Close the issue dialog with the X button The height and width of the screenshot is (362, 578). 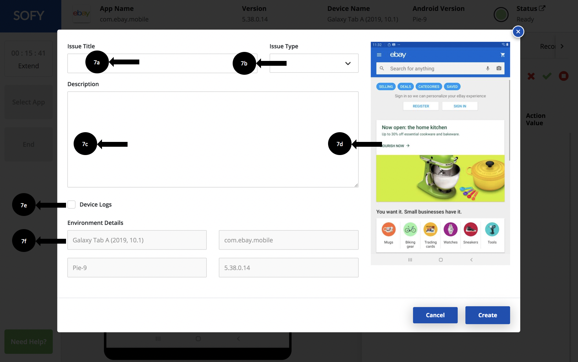[518, 31]
